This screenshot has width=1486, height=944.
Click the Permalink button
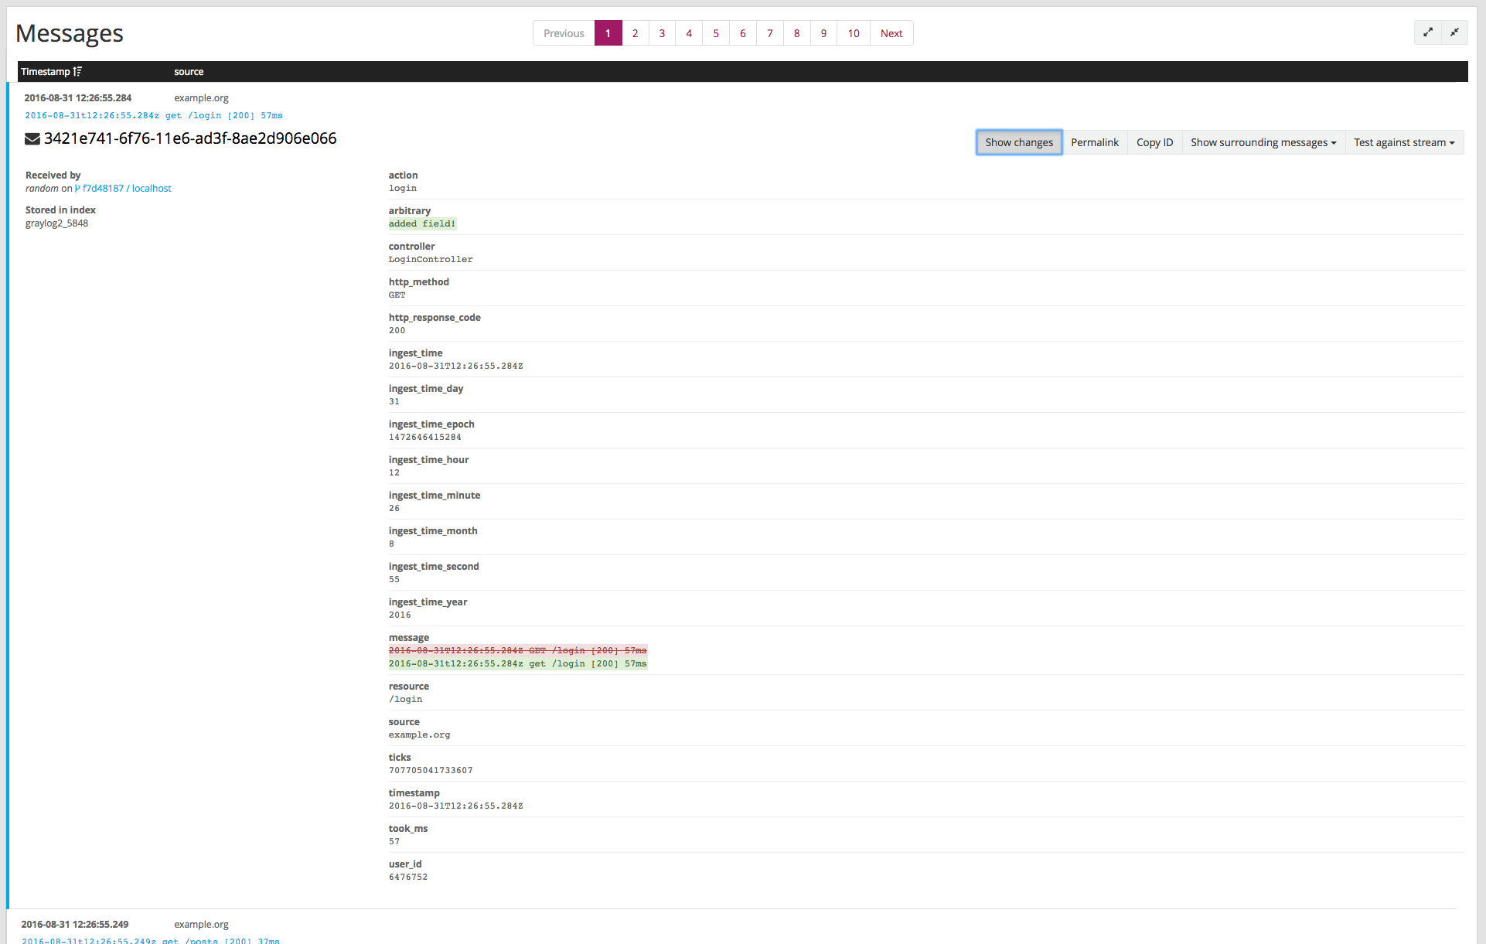pyautogui.click(x=1095, y=142)
